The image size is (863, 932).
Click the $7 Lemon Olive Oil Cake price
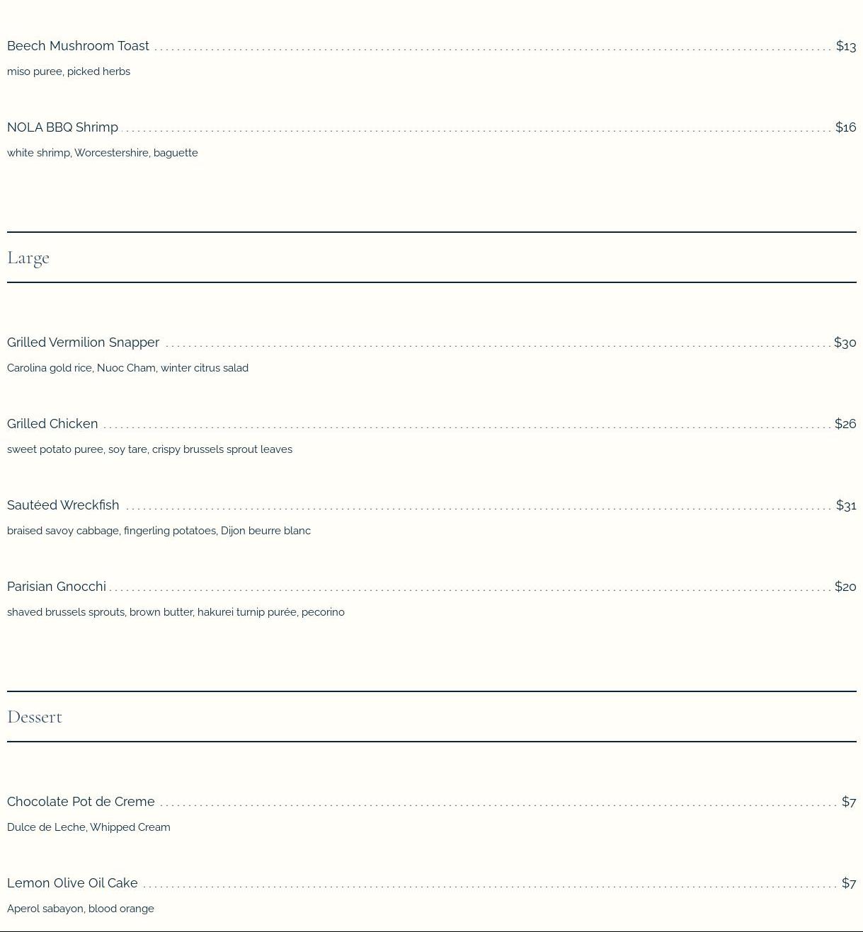tap(848, 883)
